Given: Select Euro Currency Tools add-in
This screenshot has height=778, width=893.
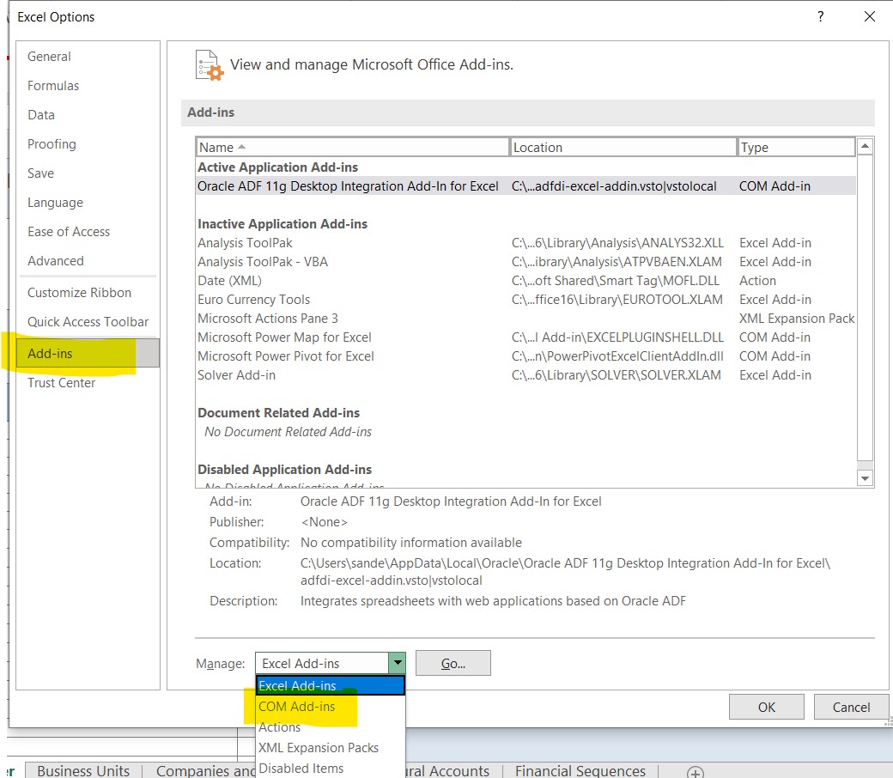Looking at the screenshot, I should (x=525, y=300).
